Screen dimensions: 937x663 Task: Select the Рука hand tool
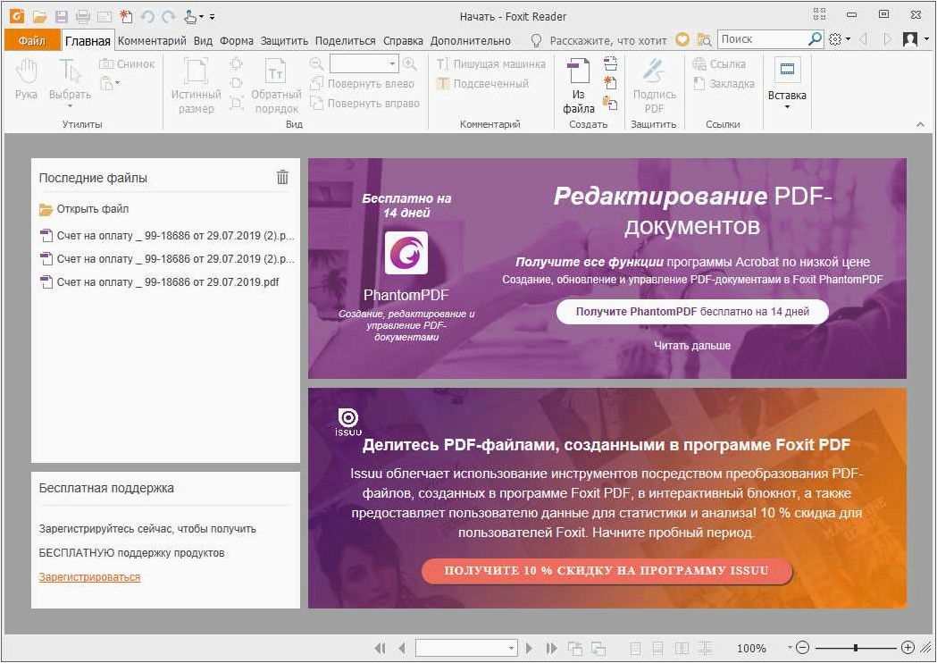click(26, 79)
